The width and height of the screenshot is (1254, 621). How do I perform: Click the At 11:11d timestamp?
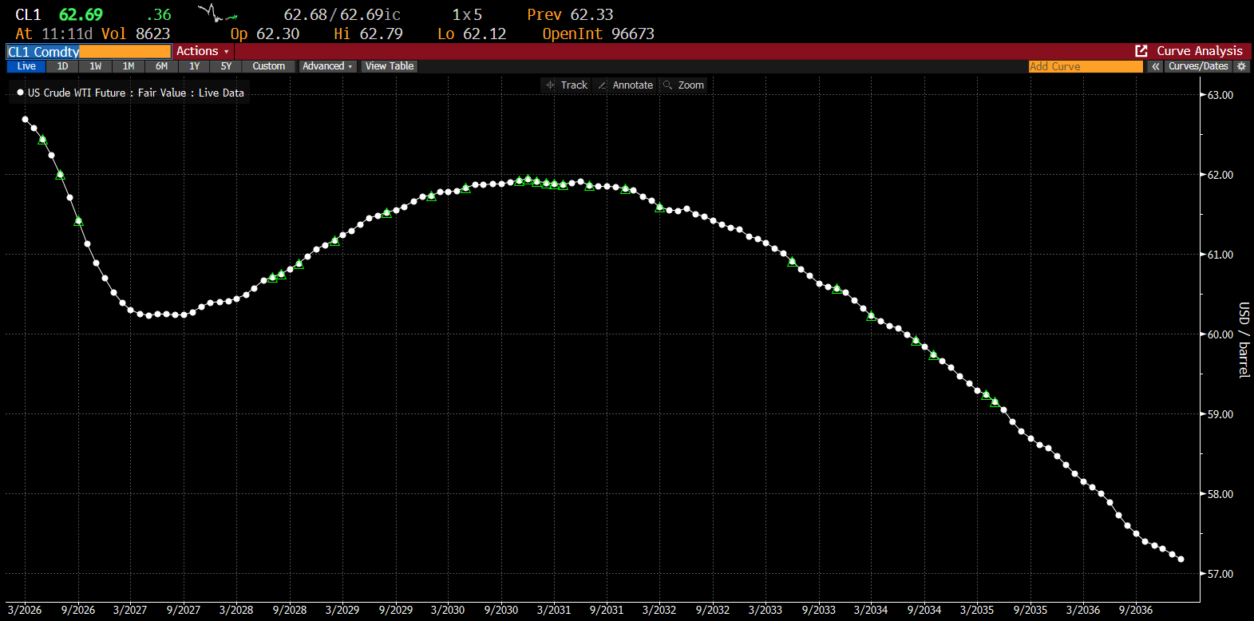(x=54, y=34)
